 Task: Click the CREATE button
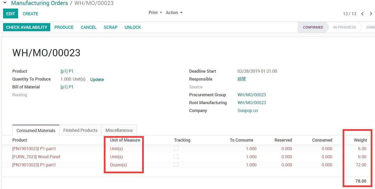click(x=31, y=14)
